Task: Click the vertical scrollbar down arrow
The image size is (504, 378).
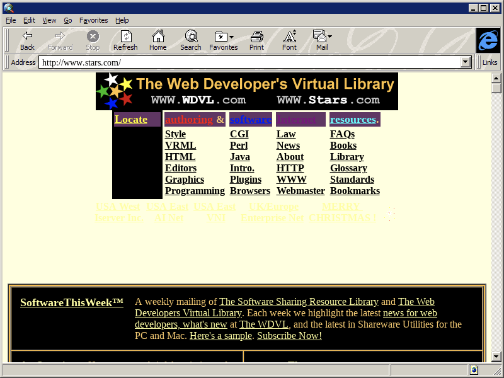Action: pyautogui.click(x=496, y=357)
